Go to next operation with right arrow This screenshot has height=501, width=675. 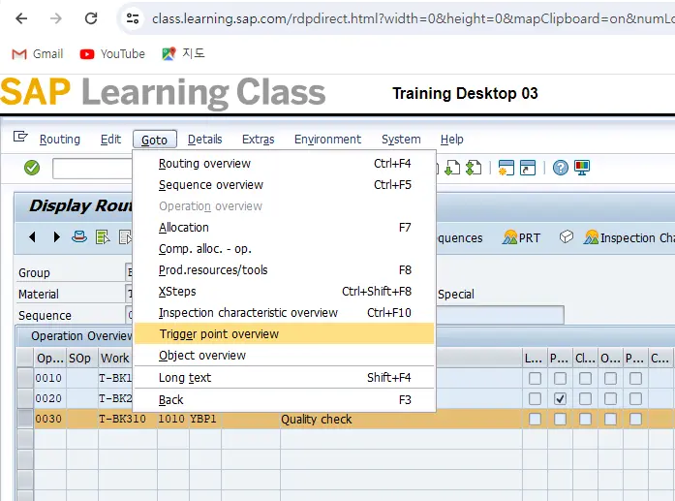click(x=56, y=237)
